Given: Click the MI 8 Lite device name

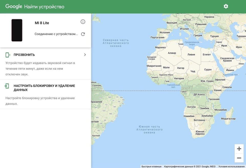Looking at the screenshot, I should click(x=42, y=23).
